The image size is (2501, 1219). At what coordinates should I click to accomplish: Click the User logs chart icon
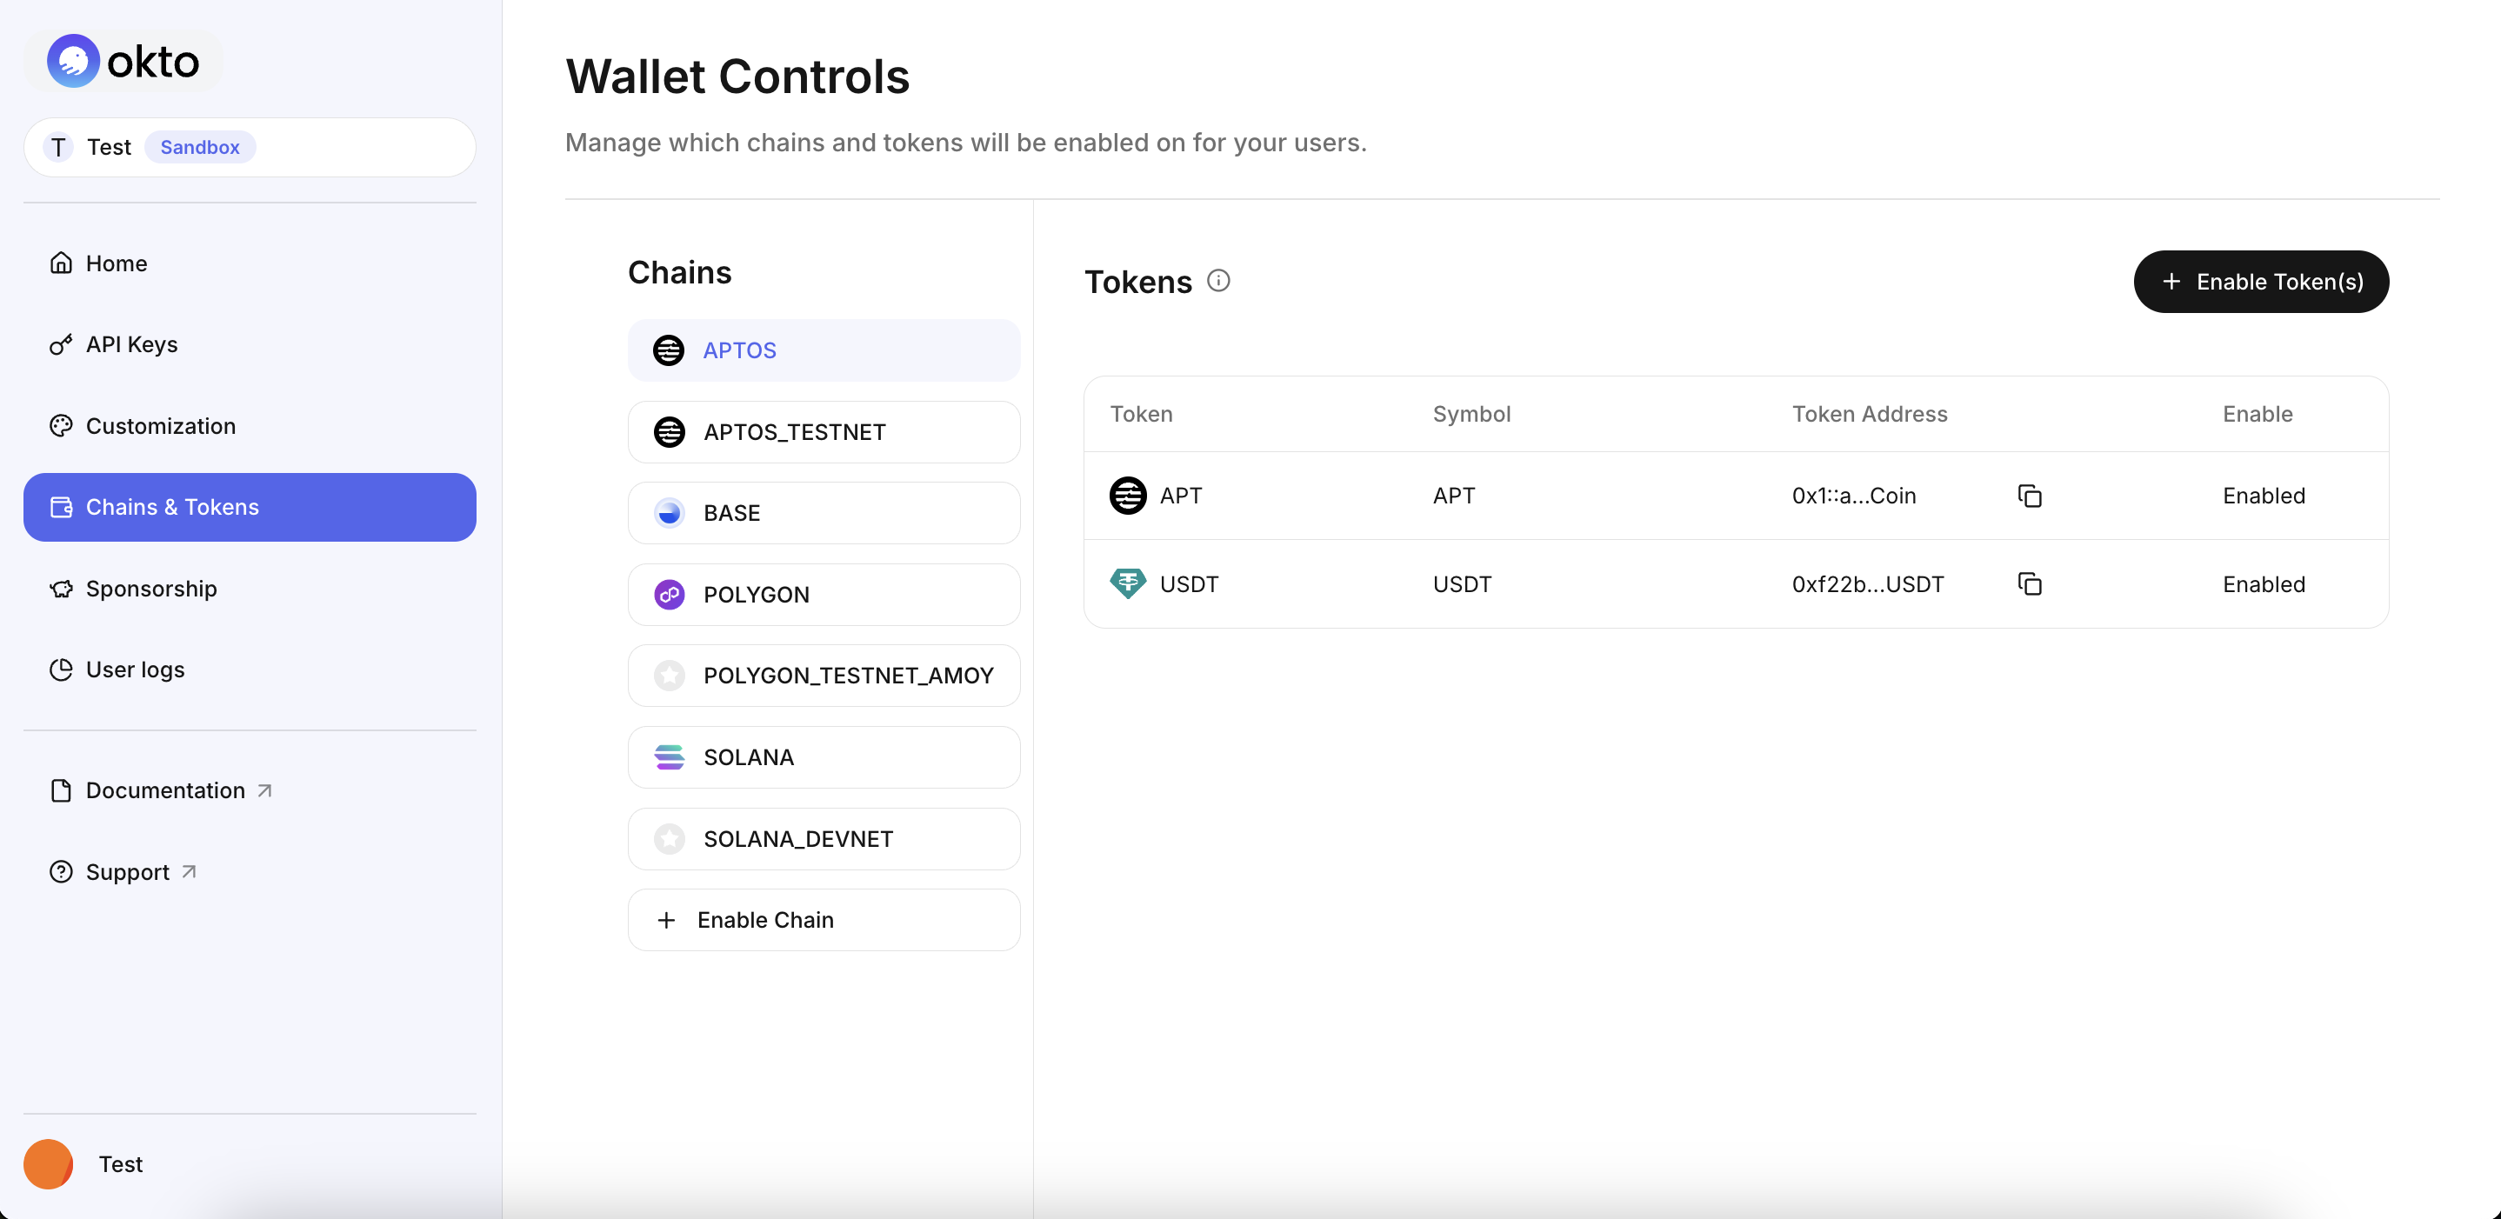coord(61,669)
